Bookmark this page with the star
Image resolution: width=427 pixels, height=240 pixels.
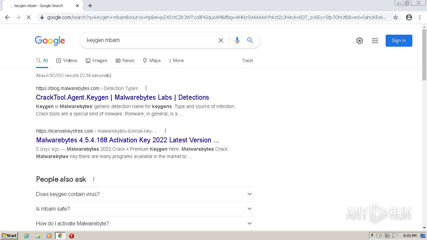396,17
